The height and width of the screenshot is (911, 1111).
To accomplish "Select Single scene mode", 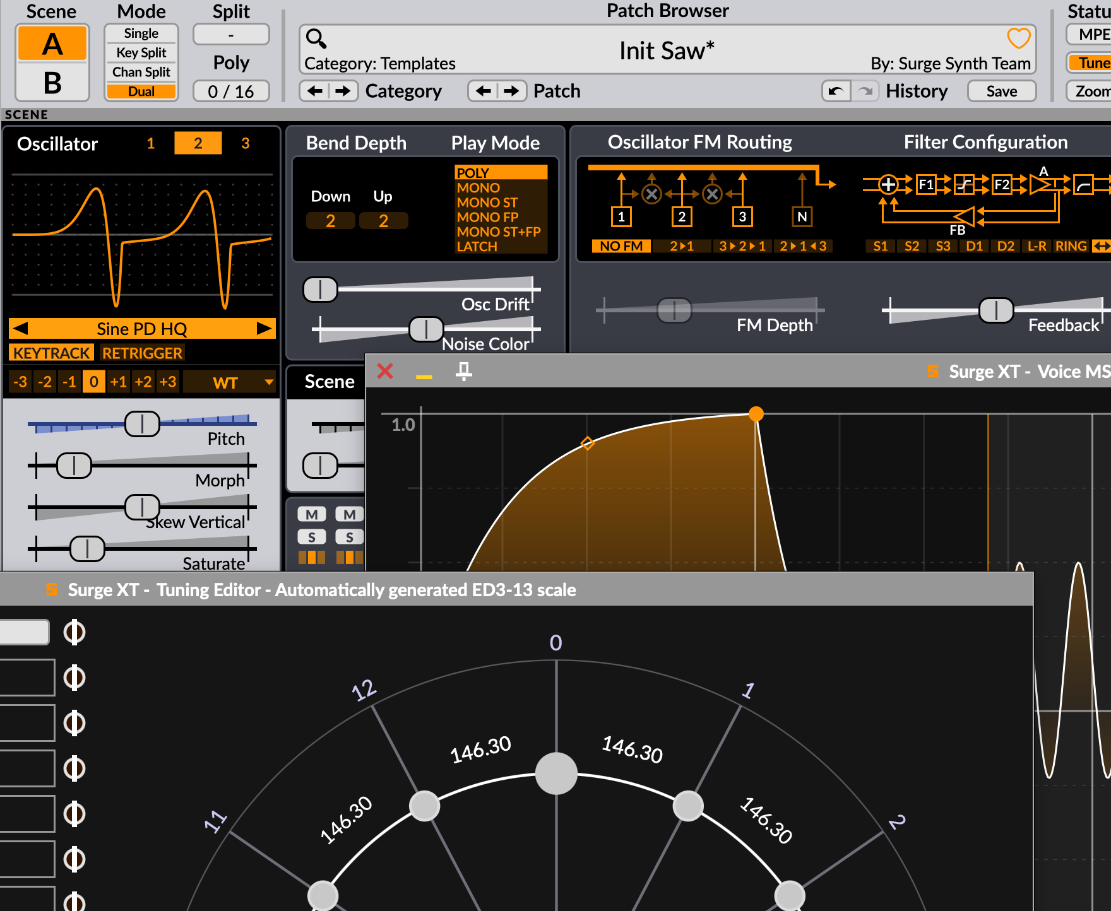I will tap(141, 33).
